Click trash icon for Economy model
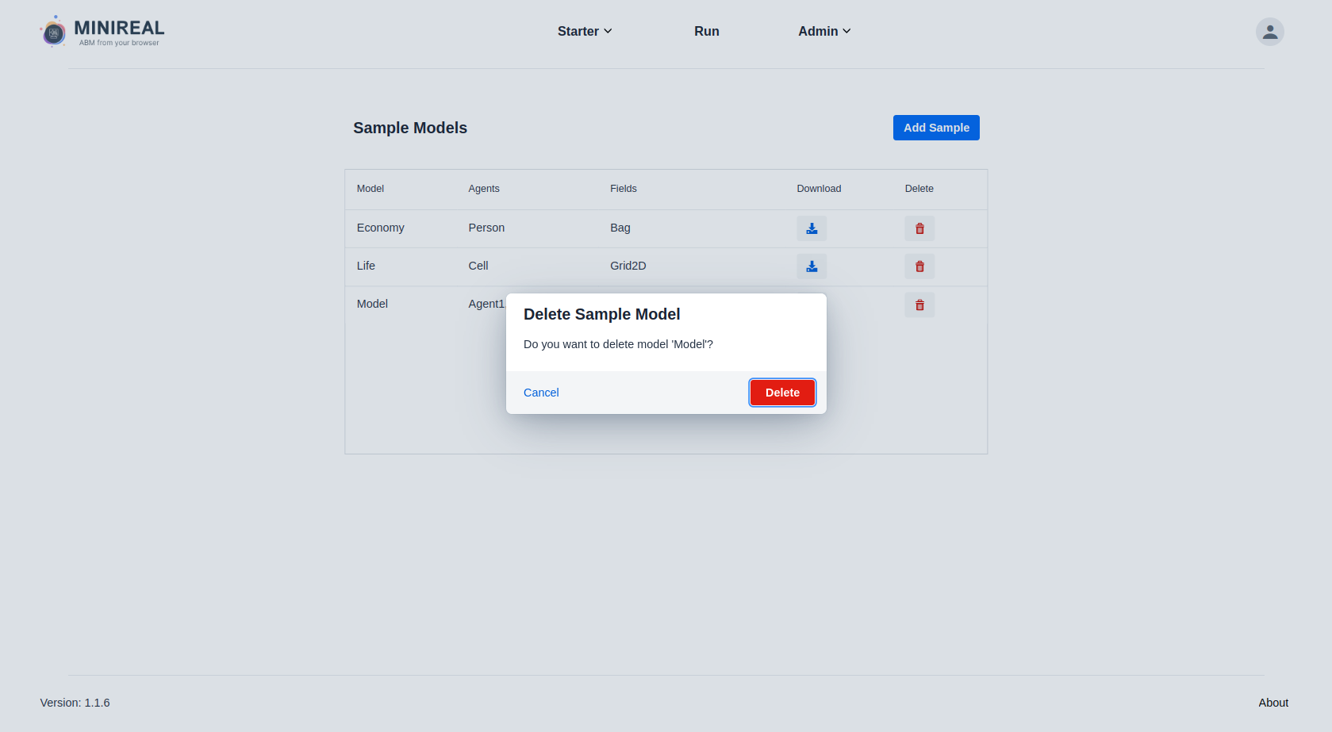The height and width of the screenshot is (732, 1332). click(x=919, y=228)
